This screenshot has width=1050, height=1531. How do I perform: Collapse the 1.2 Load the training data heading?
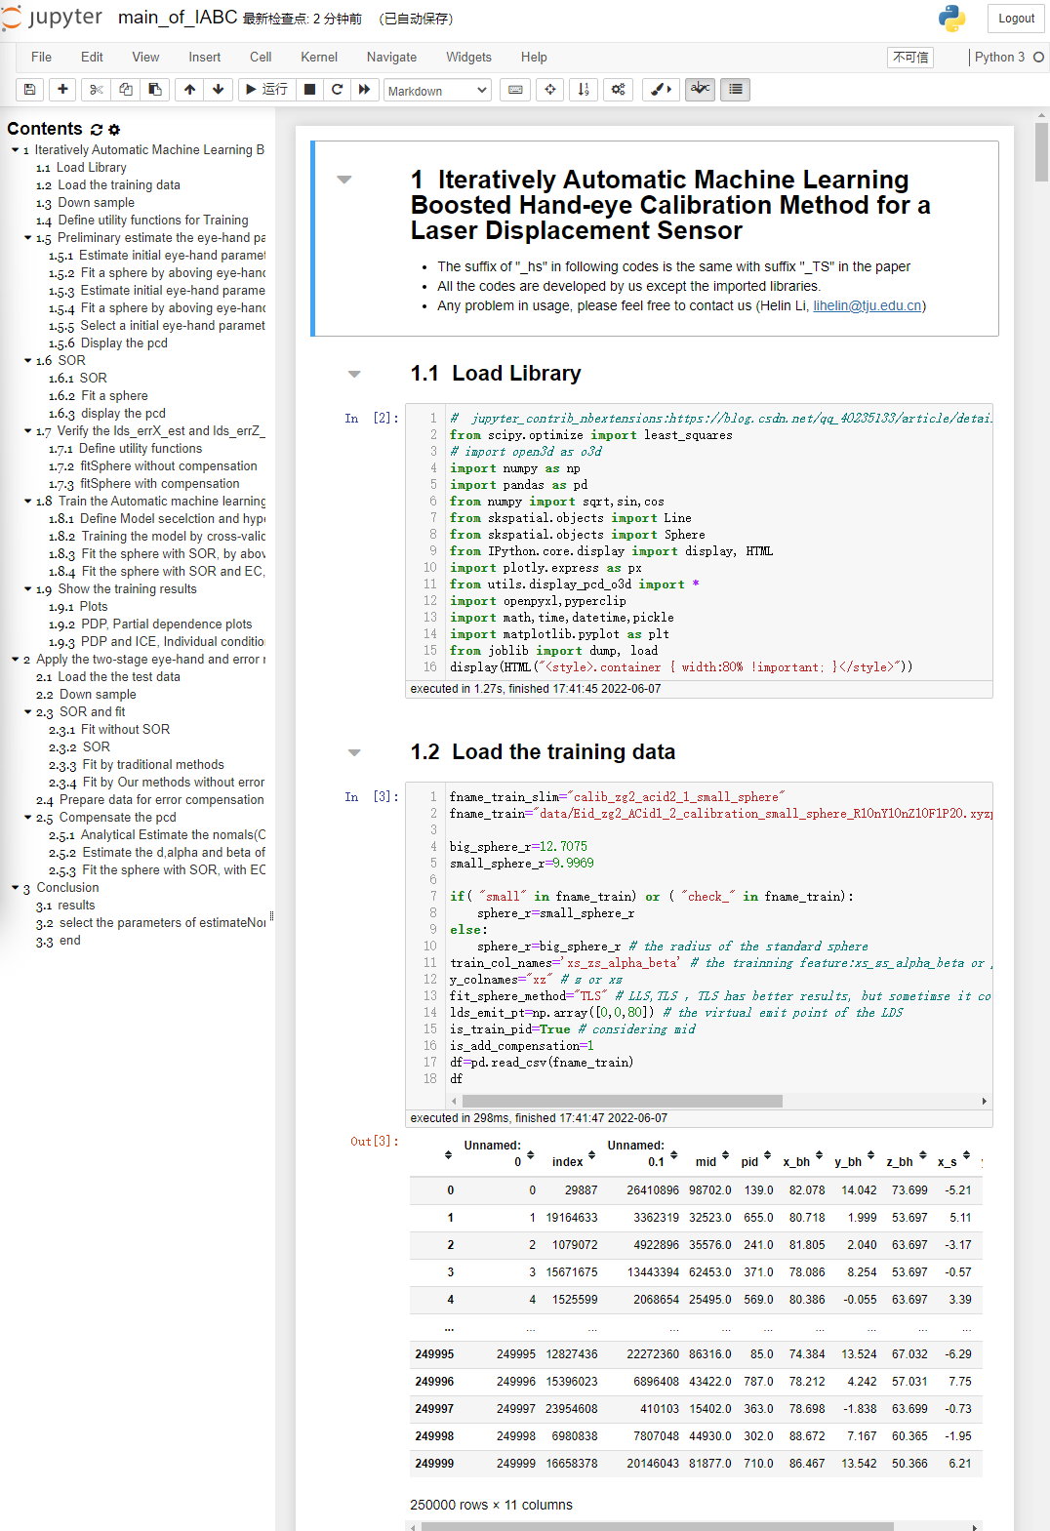(354, 752)
